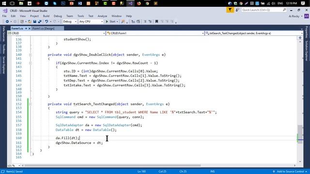The width and height of the screenshot is (310, 174).
Task: Open the Tools menu
Action: [x=80, y=16]
